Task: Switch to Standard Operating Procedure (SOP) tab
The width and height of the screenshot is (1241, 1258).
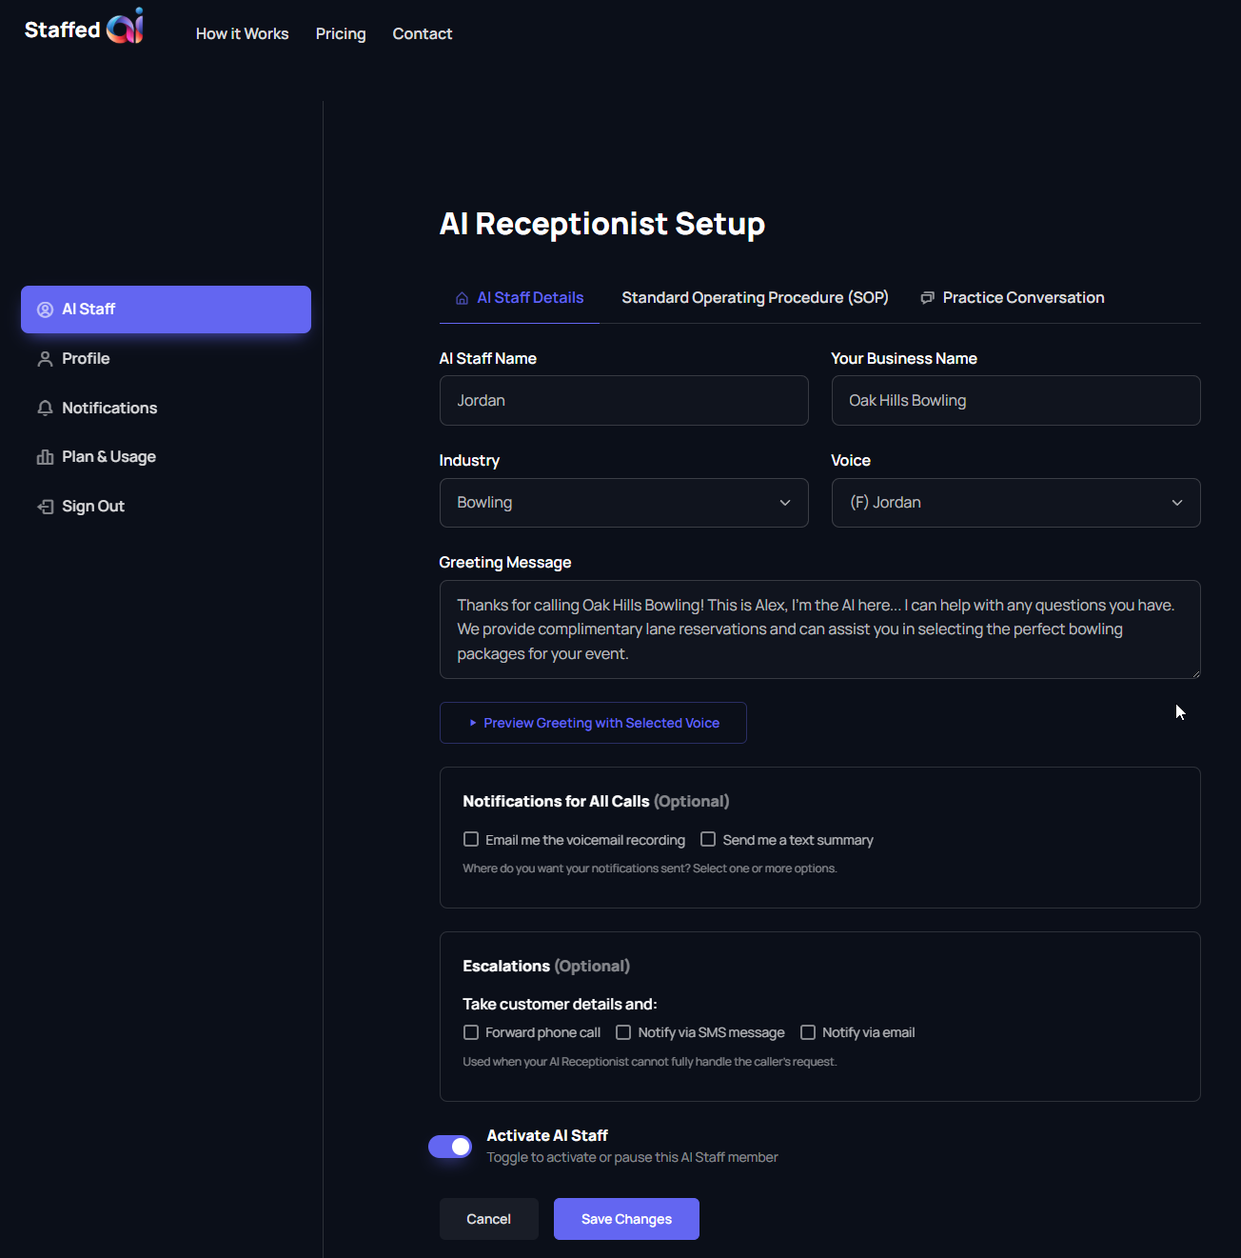Action: [755, 298]
